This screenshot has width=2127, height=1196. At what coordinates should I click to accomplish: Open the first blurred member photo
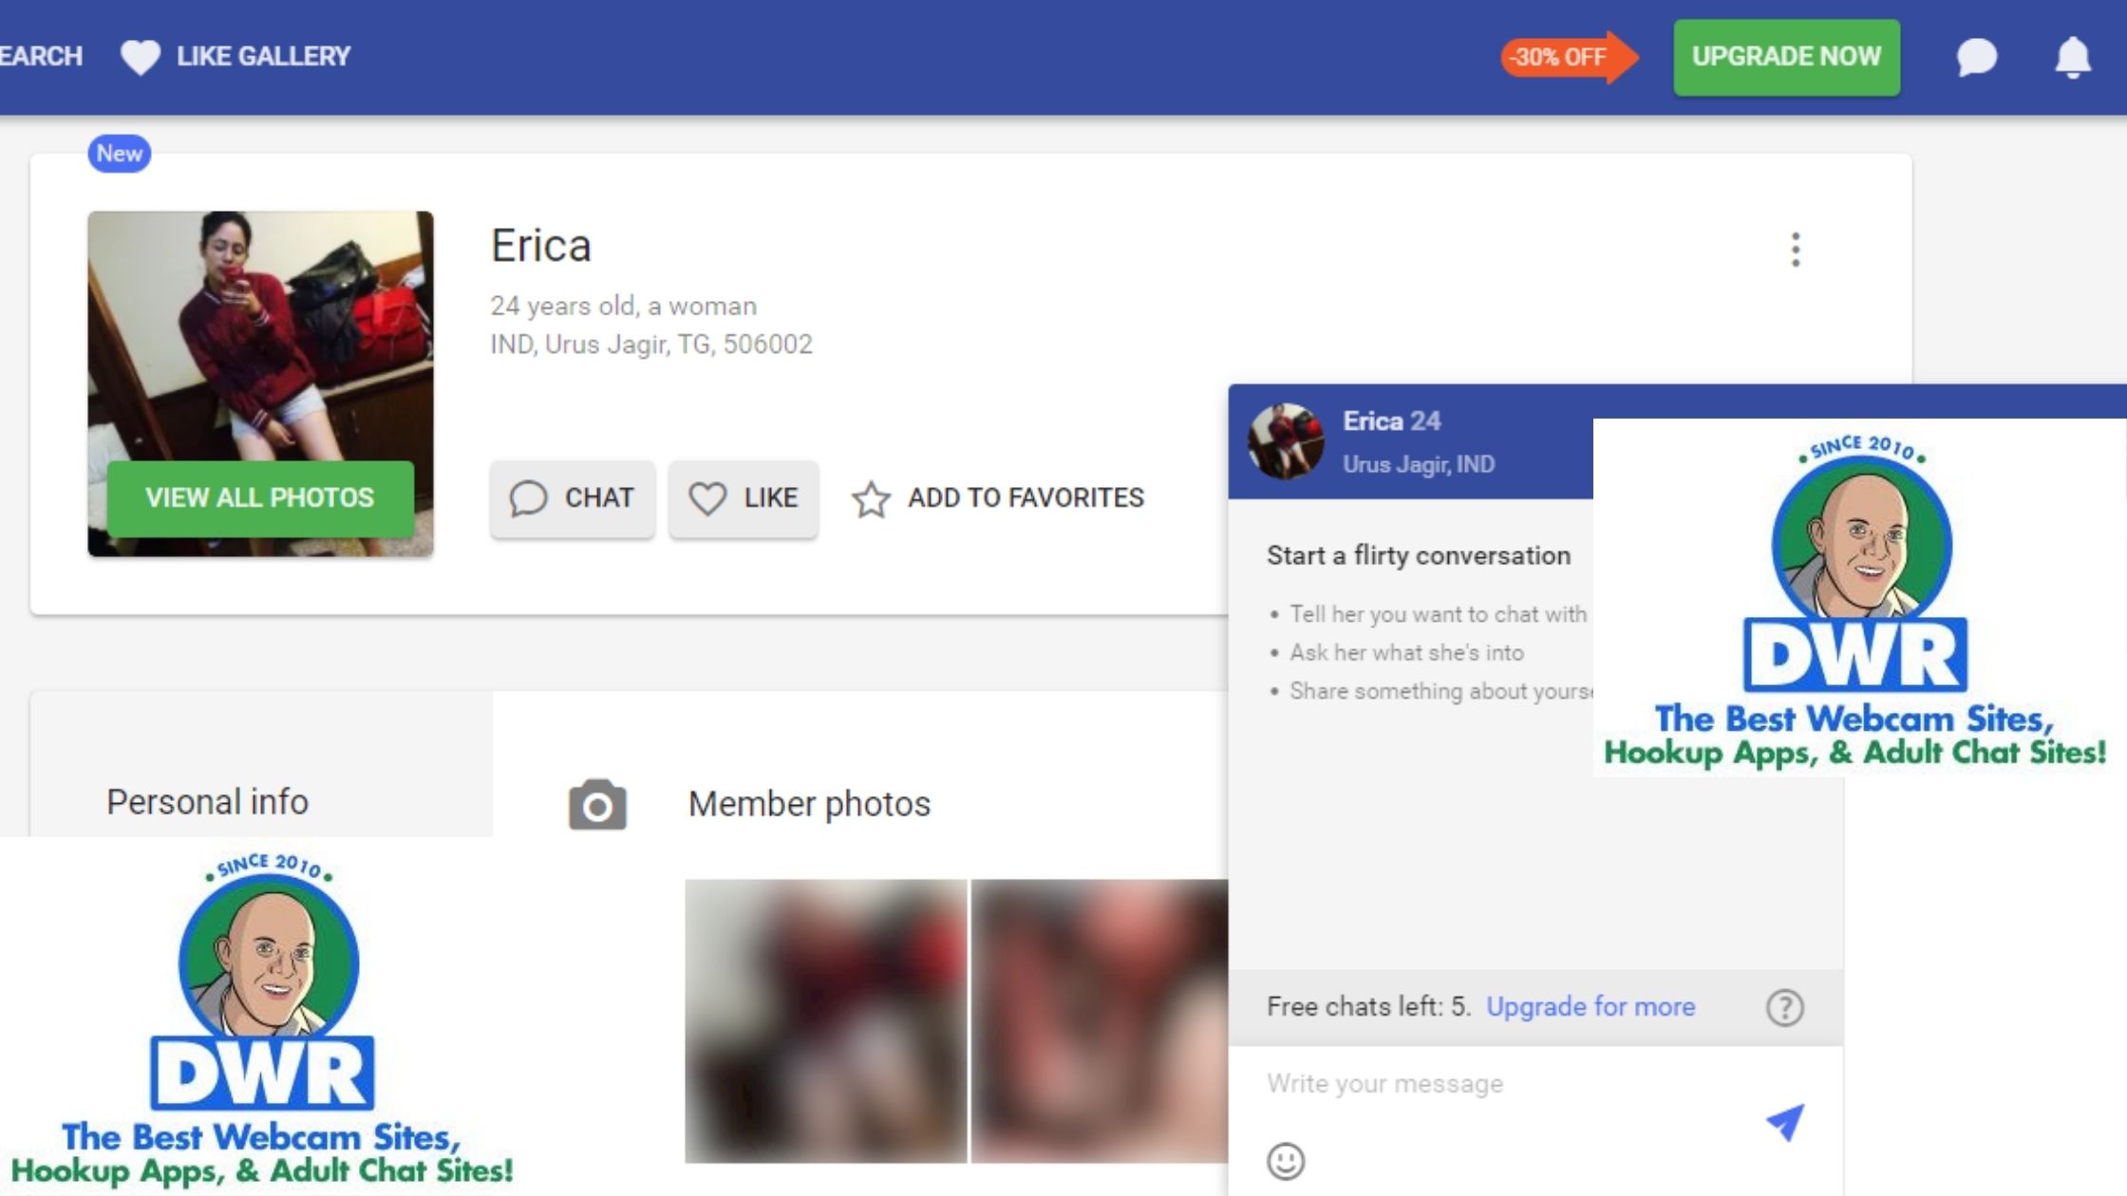(x=825, y=1020)
